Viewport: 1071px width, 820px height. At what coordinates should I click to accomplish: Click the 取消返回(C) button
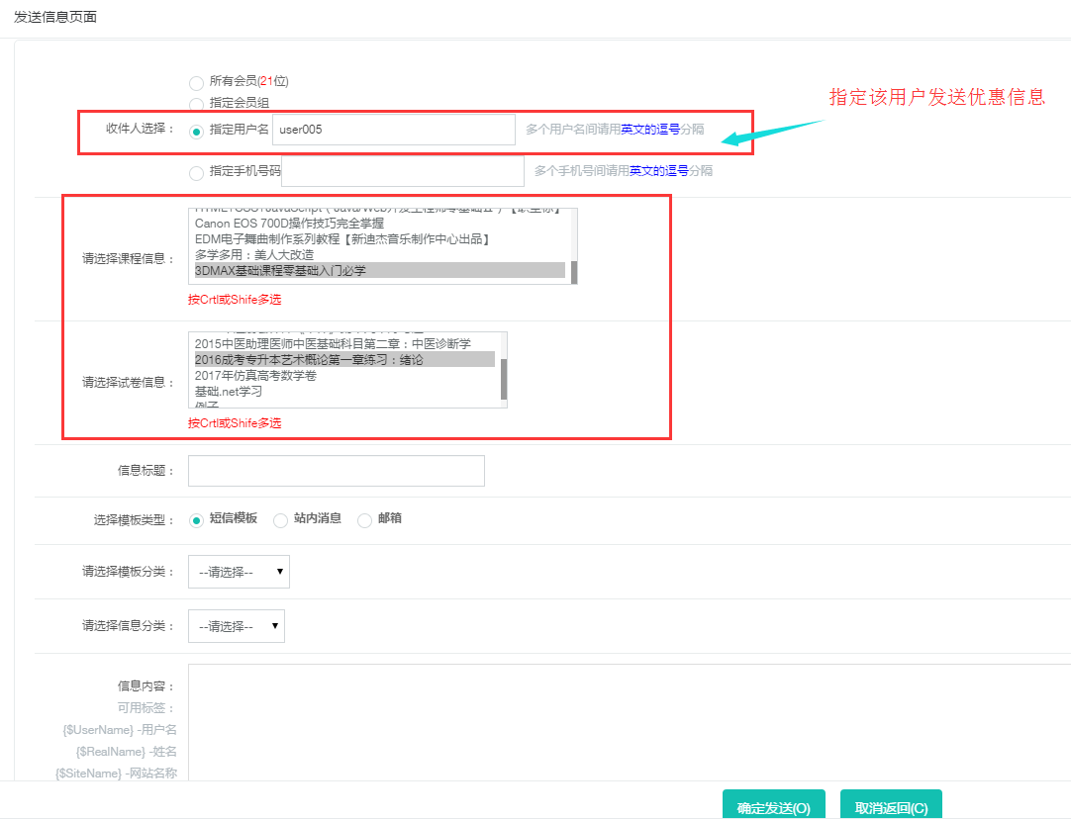(x=891, y=807)
